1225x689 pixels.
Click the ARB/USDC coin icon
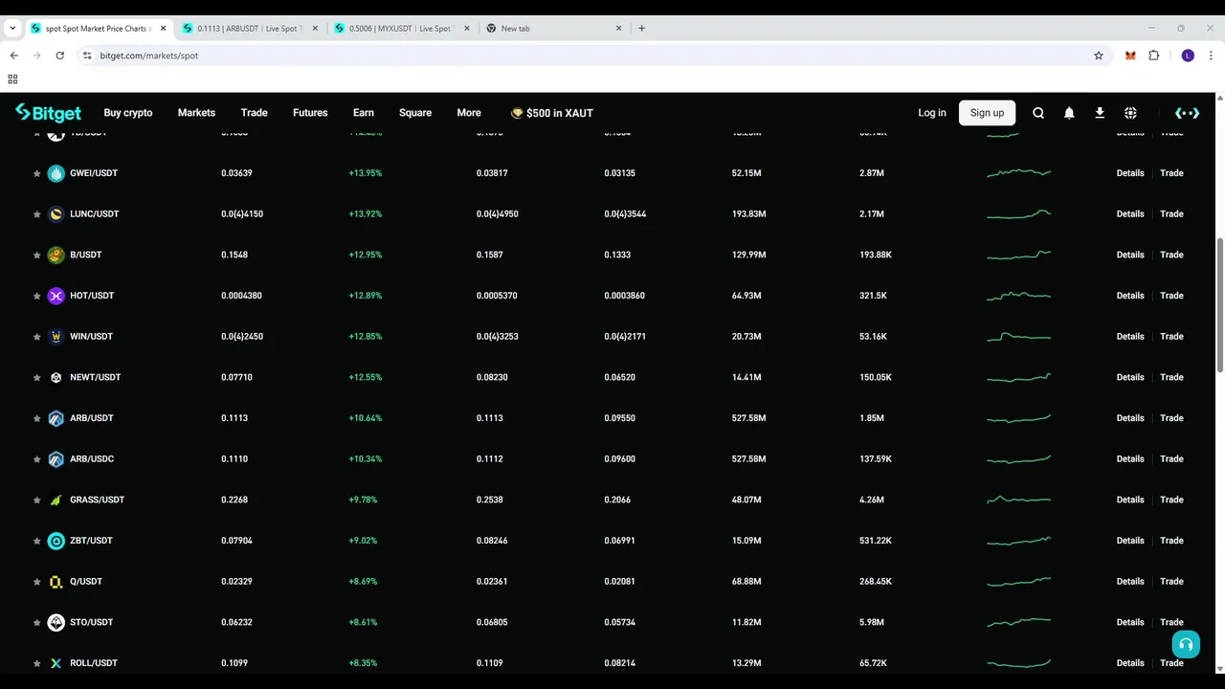56,459
